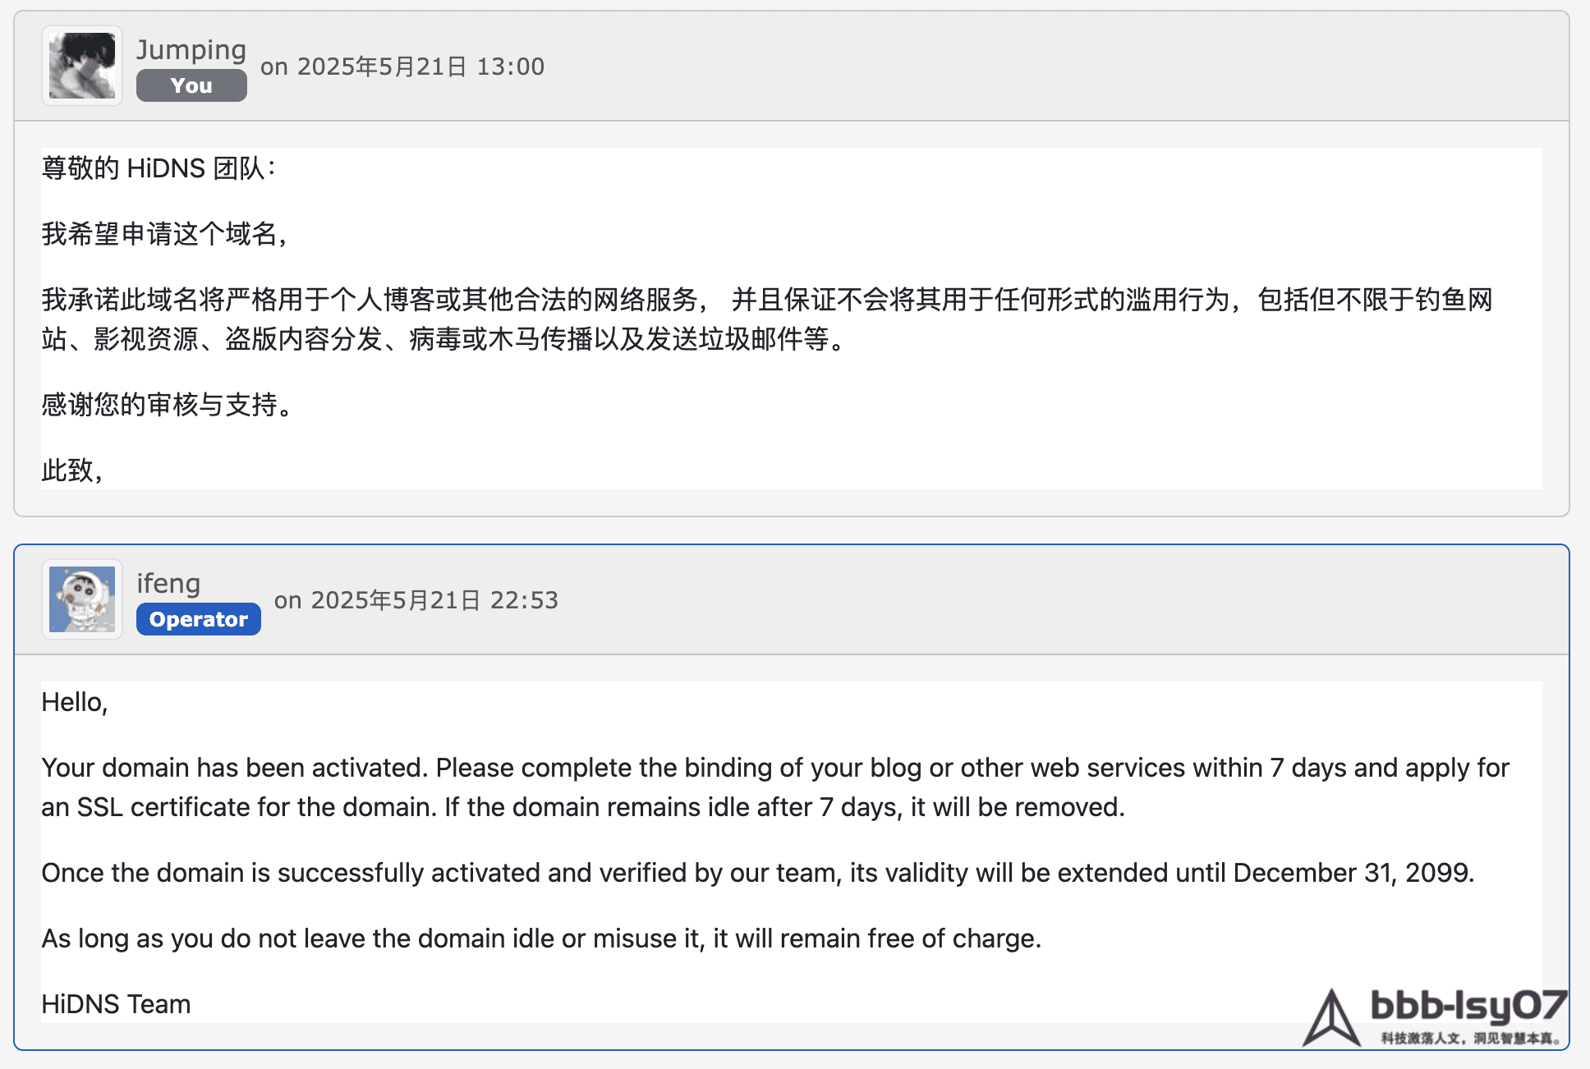Click the Chinese tagline under bbb-lsy07
1590x1069 pixels.
(x=1470, y=1039)
